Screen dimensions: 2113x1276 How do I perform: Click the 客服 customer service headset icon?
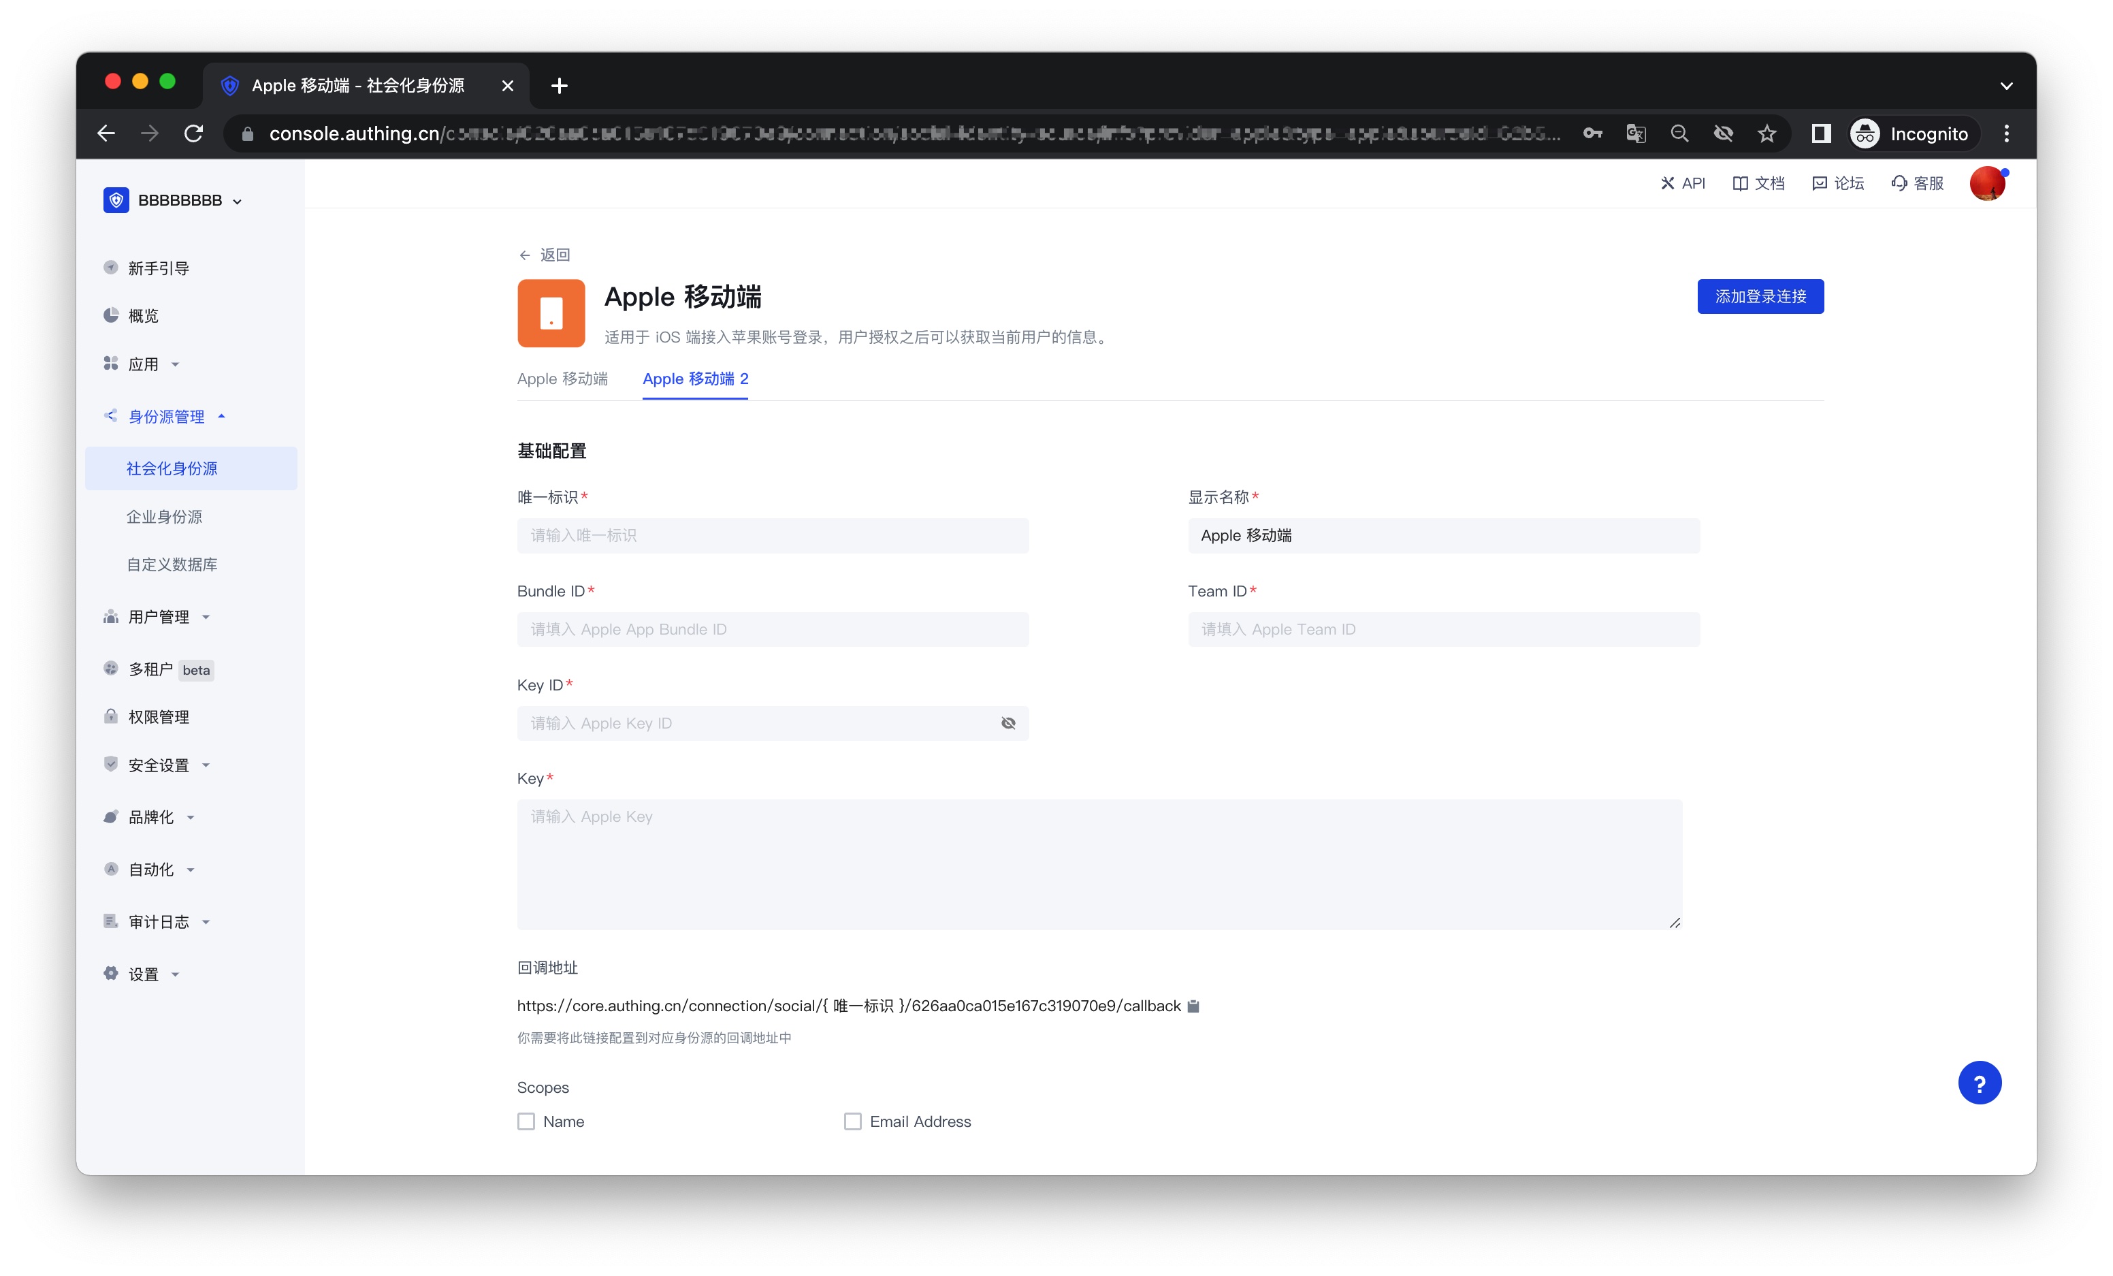click(1899, 184)
